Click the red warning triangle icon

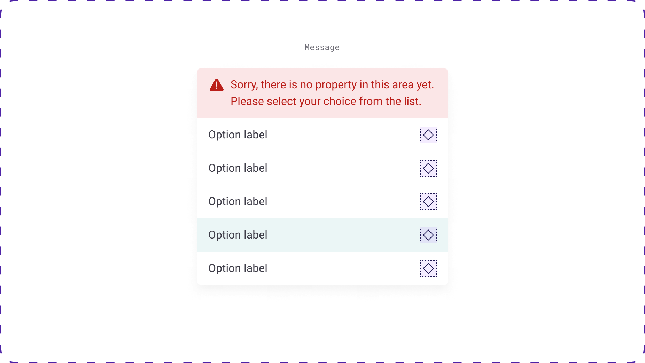(x=216, y=85)
